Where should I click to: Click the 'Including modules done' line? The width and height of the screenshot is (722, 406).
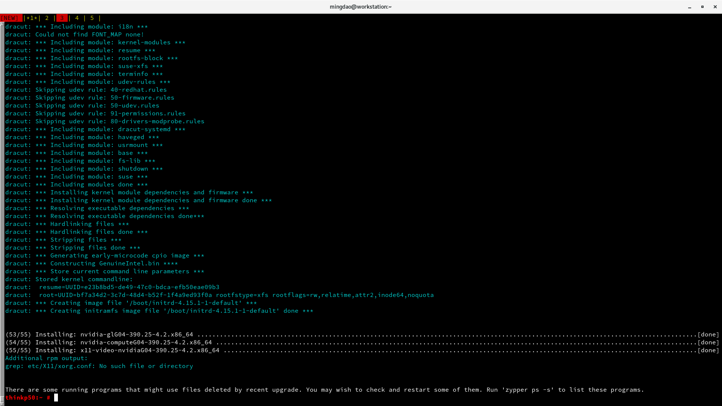(77, 185)
